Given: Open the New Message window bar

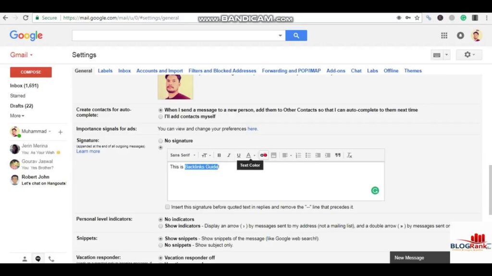Looking at the screenshot, I should click(420, 257).
